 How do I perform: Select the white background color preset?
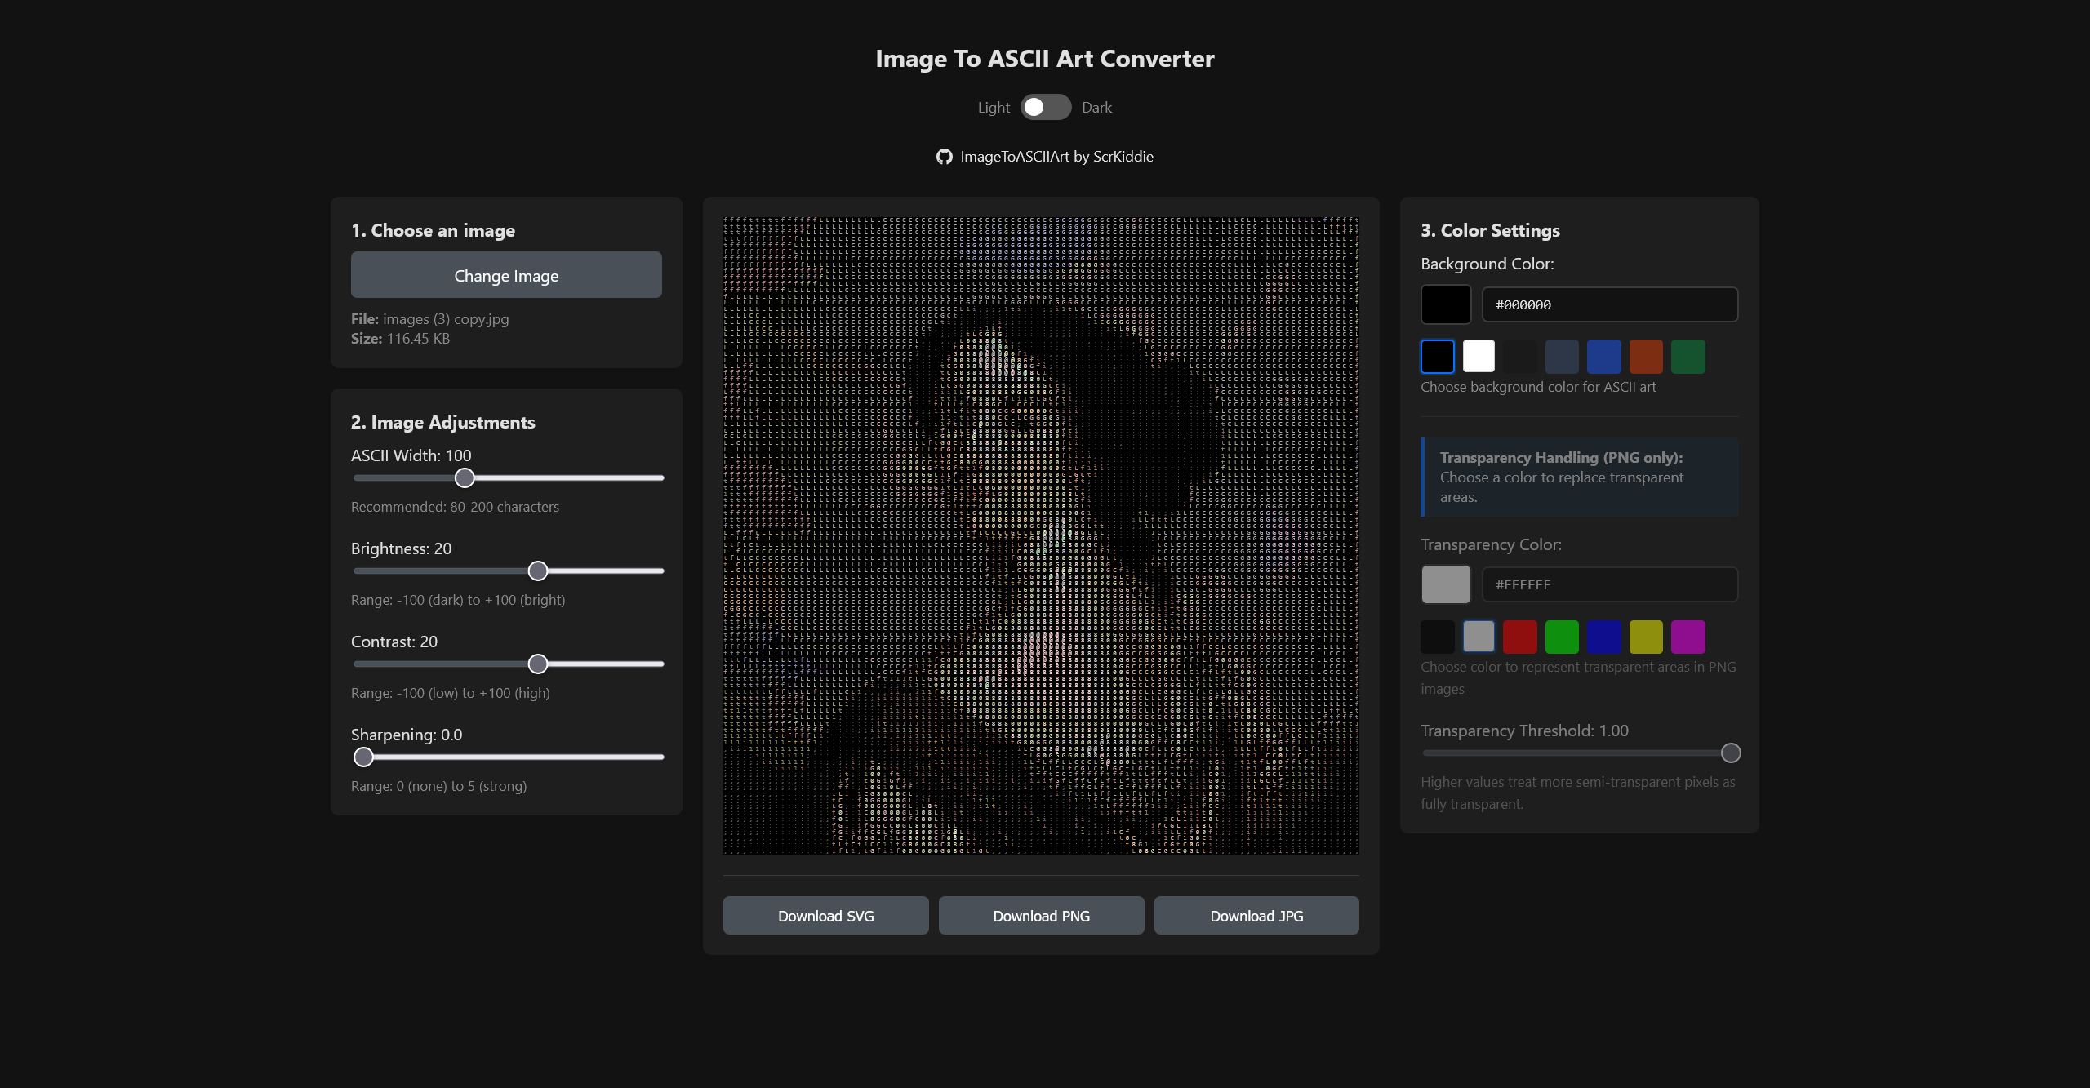click(x=1479, y=356)
